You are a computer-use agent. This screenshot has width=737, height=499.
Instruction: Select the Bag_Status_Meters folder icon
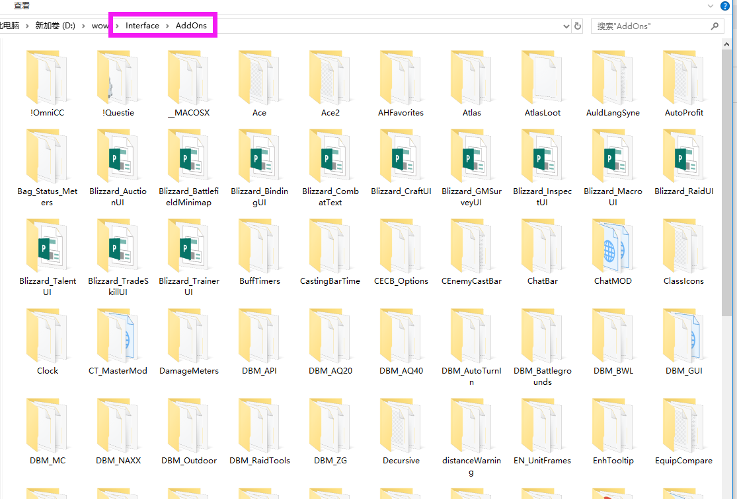click(47, 156)
